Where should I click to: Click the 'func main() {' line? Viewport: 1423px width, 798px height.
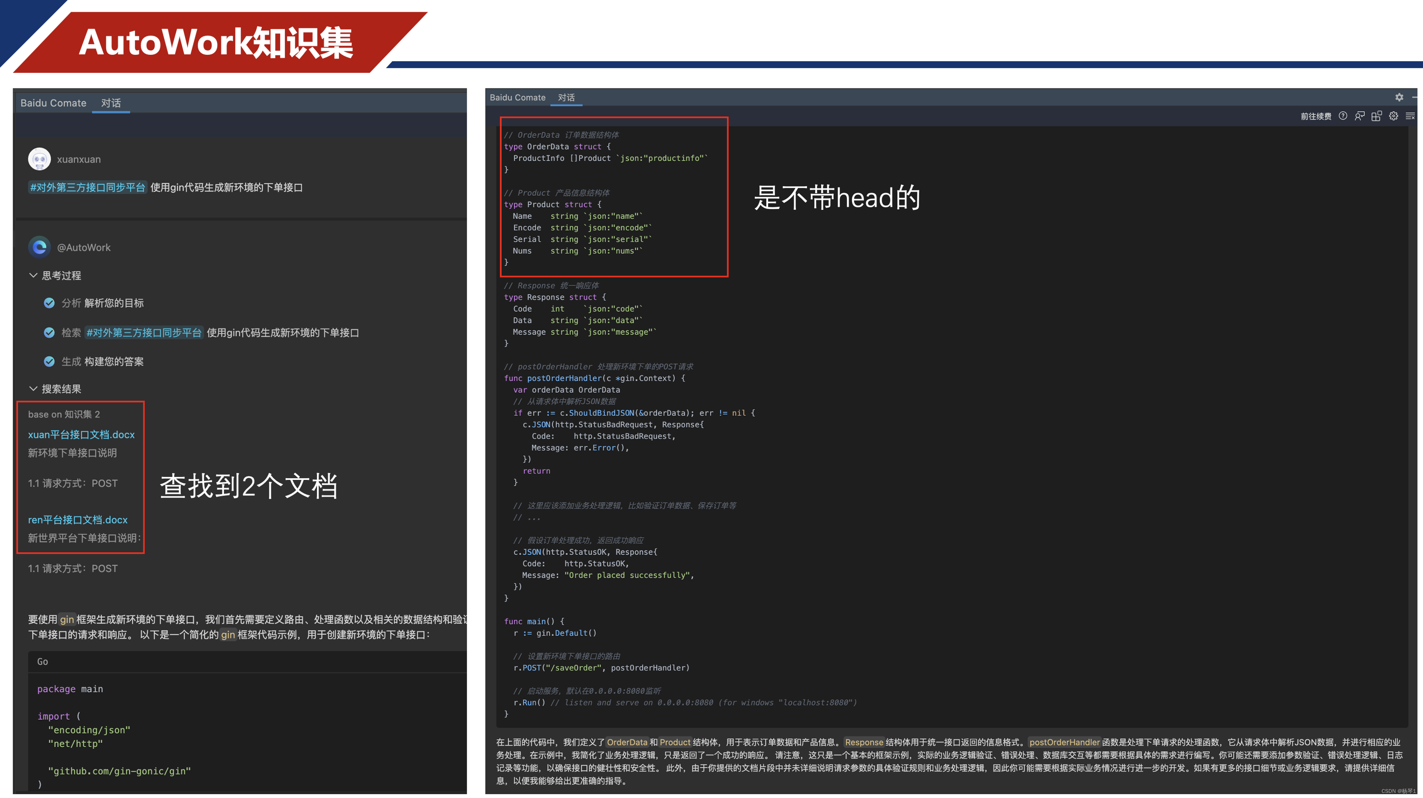coord(534,621)
